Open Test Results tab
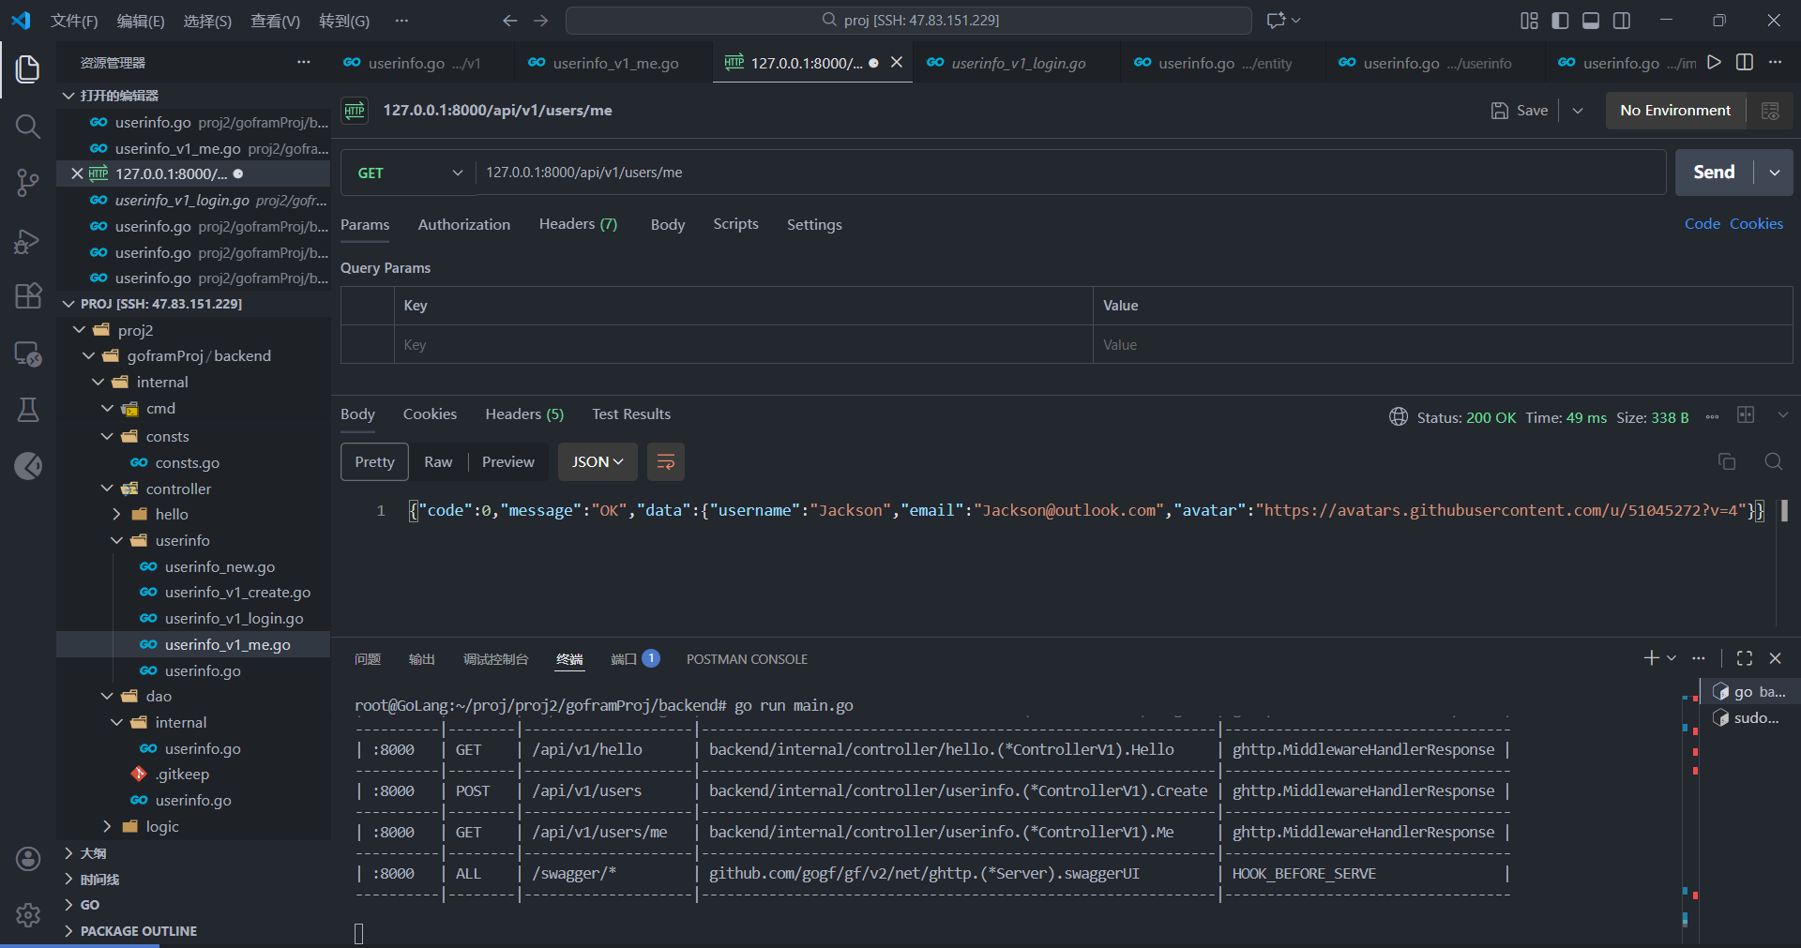 (631, 414)
